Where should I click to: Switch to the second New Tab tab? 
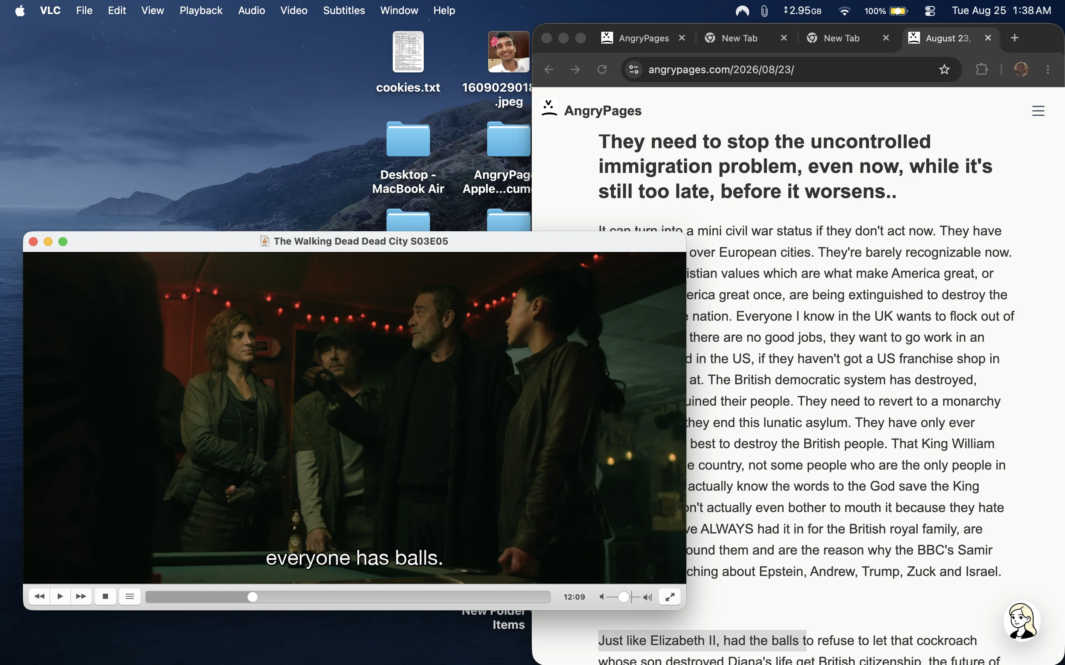click(841, 38)
